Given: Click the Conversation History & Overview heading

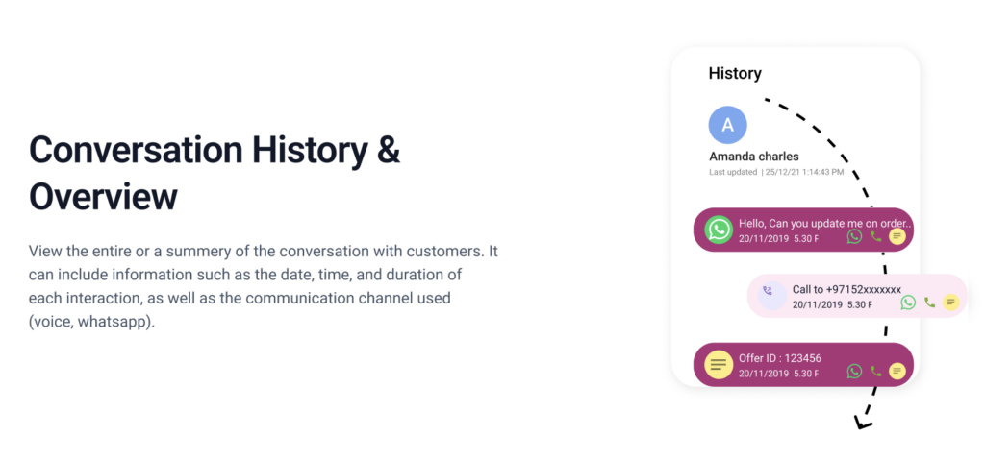Looking at the screenshot, I should pos(215,173).
